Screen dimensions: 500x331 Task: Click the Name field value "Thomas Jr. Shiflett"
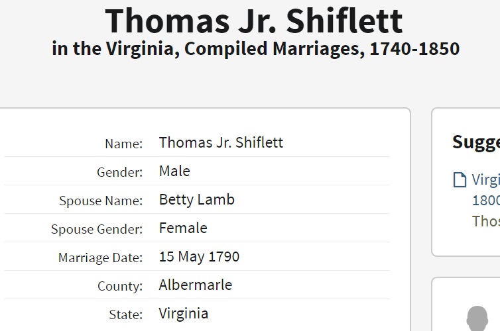pos(221,142)
